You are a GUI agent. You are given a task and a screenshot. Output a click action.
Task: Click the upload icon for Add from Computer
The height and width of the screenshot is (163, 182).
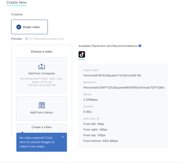click(42, 67)
